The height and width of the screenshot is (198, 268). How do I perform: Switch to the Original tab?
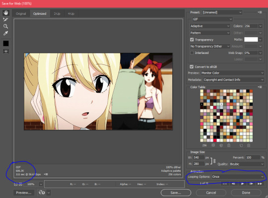[x=21, y=14]
